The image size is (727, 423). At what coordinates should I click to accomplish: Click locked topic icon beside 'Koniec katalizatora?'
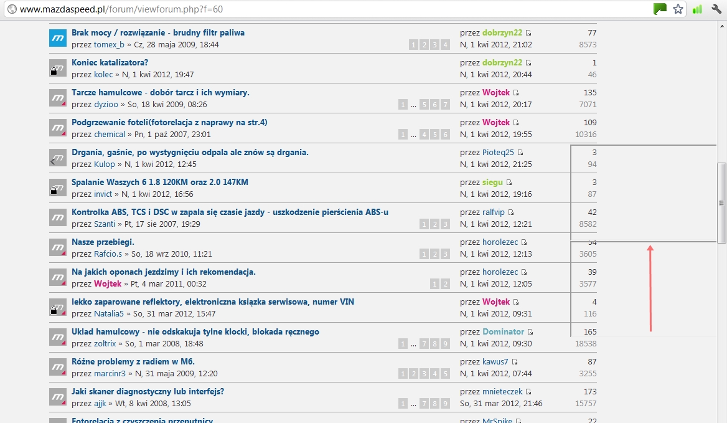click(58, 68)
